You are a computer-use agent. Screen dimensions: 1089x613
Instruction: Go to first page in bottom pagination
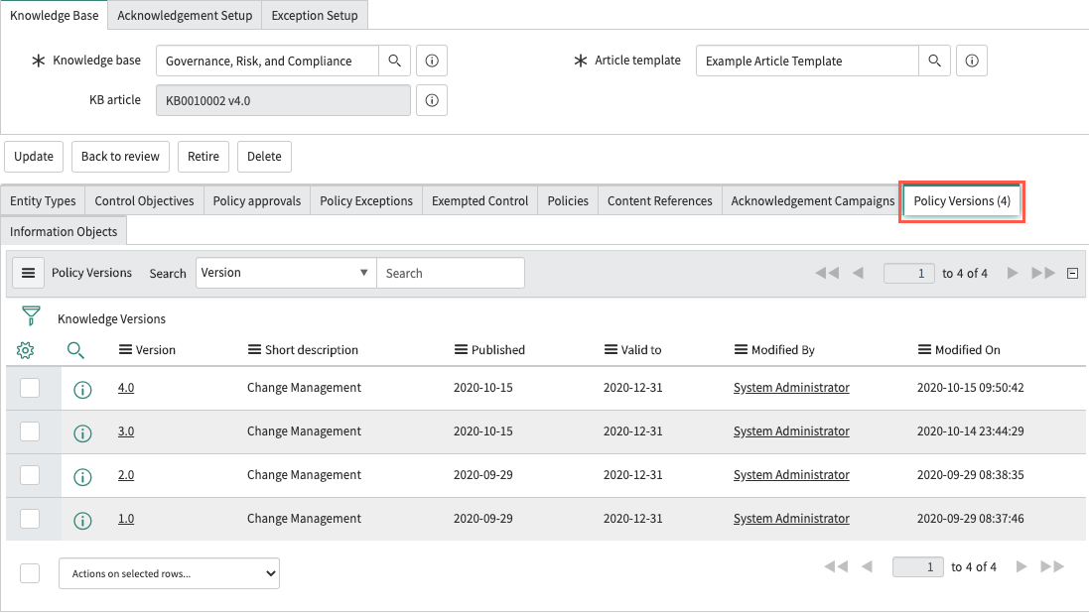tap(836, 566)
